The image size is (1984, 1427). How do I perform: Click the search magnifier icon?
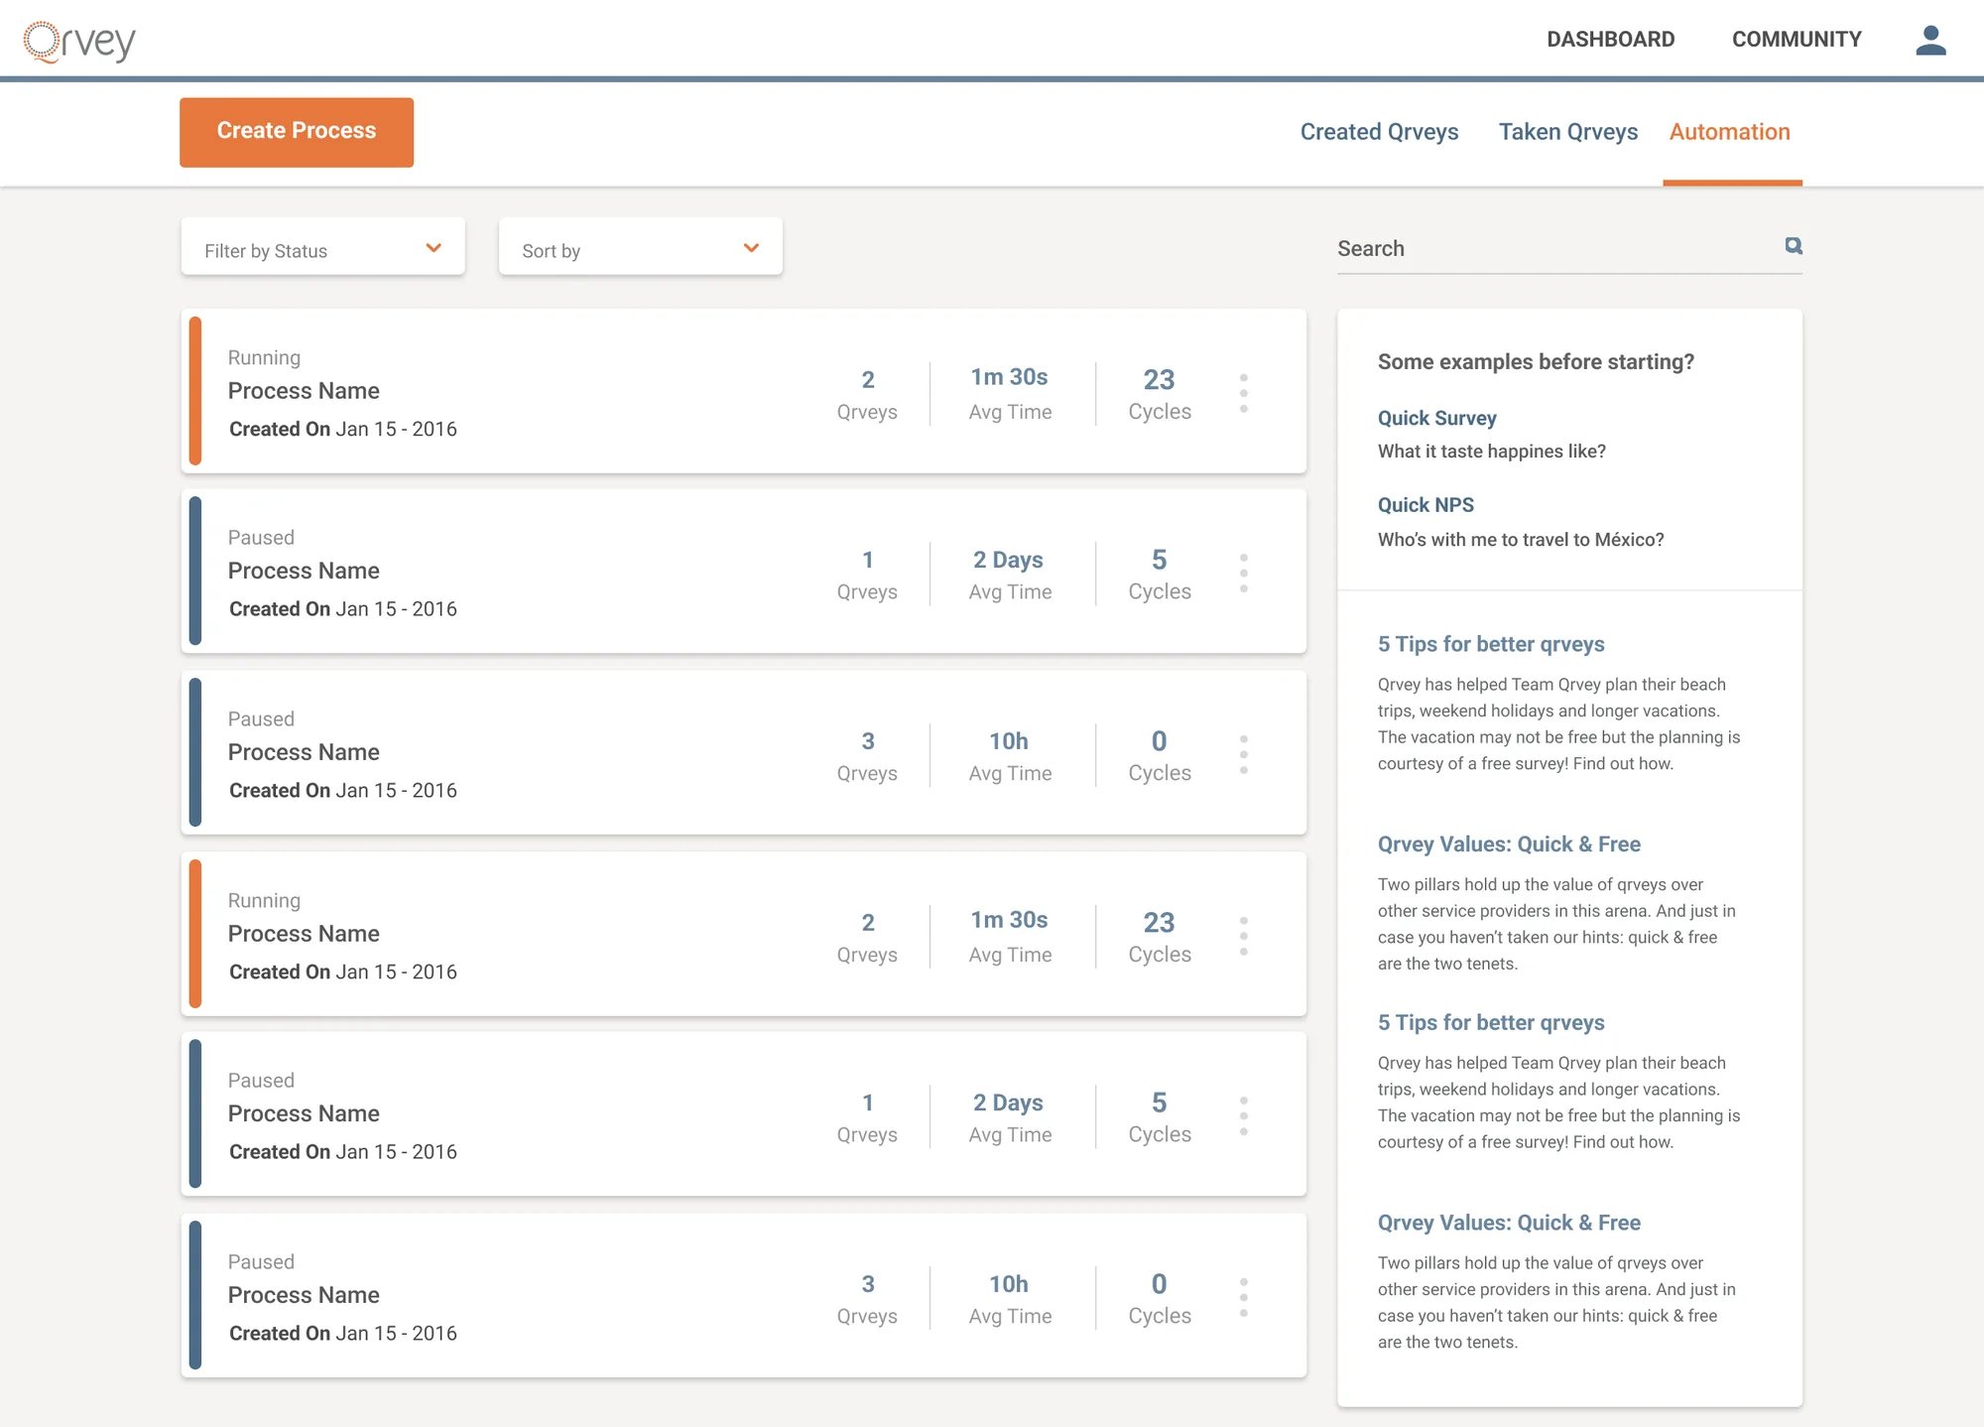1794,246
